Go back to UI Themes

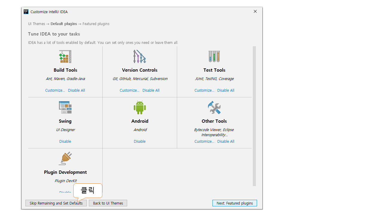click(x=108, y=203)
